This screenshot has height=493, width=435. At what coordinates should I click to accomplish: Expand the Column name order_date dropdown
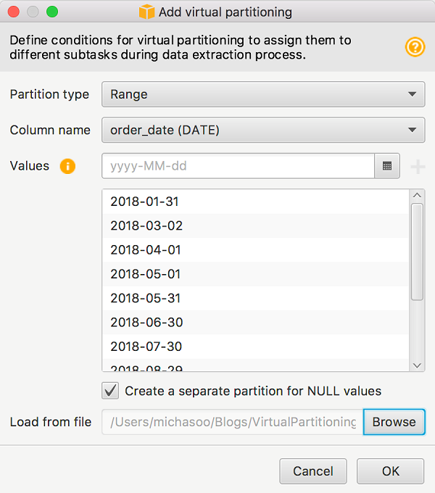pyautogui.click(x=262, y=130)
